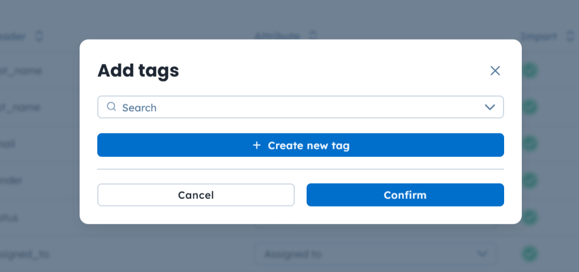This screenshot has width=579, height=272.
Task: Sort by the Header column arrows
Action: click(39, 37)
